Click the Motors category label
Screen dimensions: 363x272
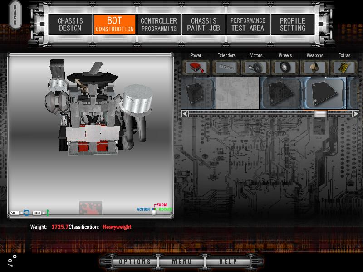tap(256, 55)
